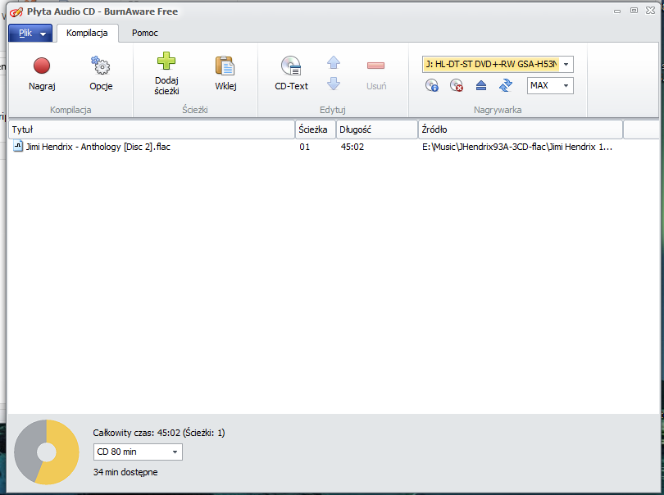Close the BurnAware window
Screen dimensions: 664x495
coord(650,11)
